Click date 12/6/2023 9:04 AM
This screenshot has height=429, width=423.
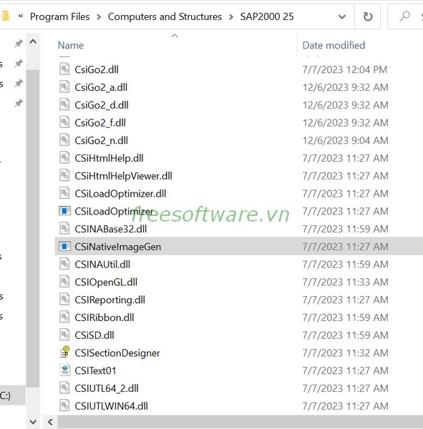point(345,140)
